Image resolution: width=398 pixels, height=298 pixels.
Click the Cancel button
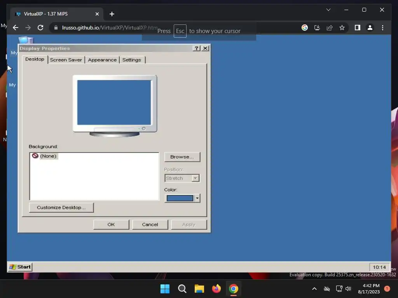point(150,225)
